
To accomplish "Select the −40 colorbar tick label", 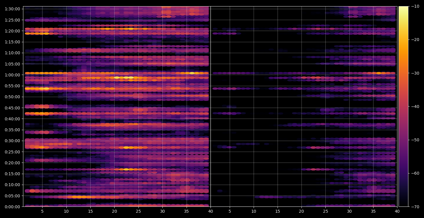I will click(x=415, y=106).
